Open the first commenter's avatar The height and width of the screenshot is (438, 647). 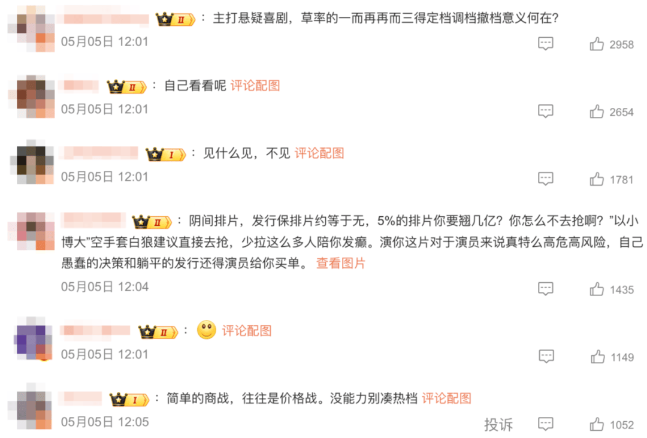31,29
